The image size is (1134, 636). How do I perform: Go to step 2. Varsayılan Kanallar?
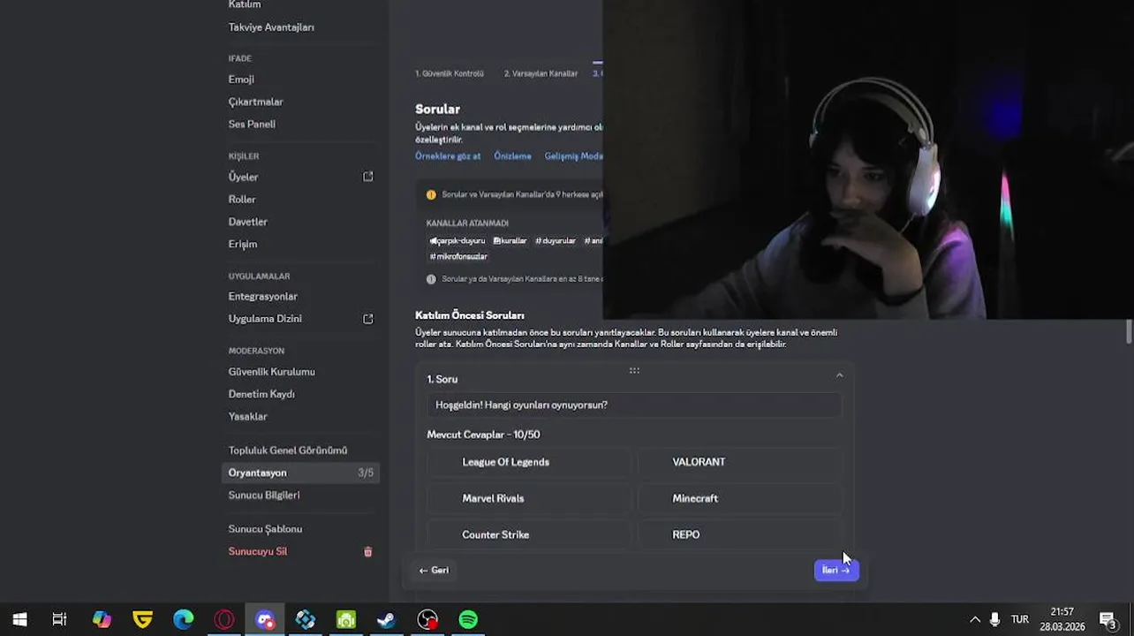tap(541, 73)
